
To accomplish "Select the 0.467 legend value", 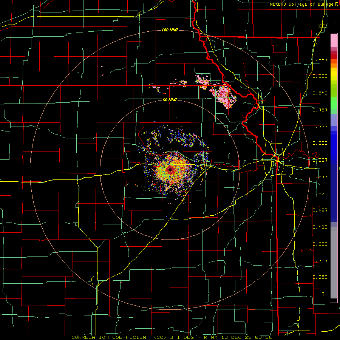I will tap(320, 210).
